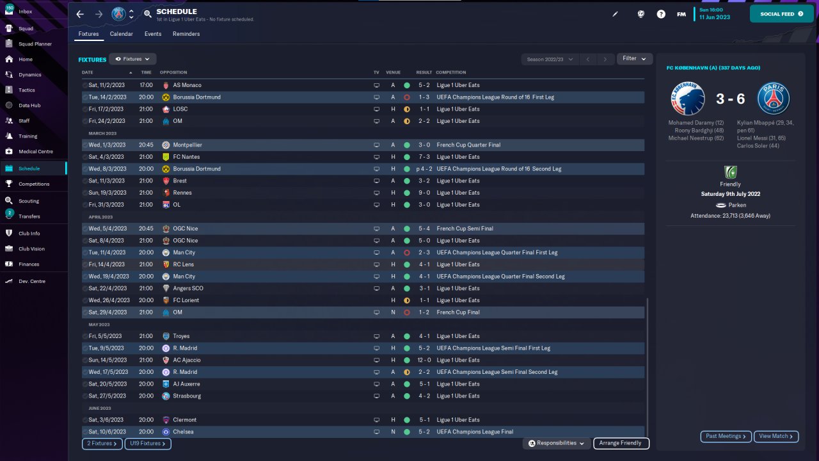Go back with the left arrow

tap(80, 14)
